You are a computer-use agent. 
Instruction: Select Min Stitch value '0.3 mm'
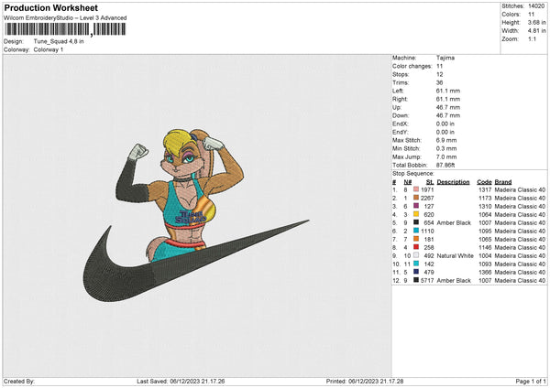click(x=446, y=148)
